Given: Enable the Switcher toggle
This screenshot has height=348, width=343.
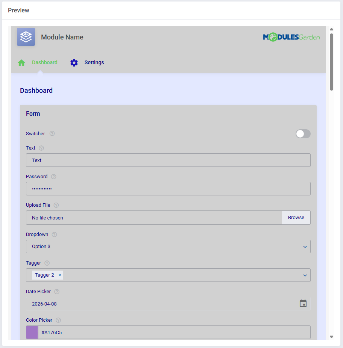Looking at the screenshot, I should tap(303, 134).
